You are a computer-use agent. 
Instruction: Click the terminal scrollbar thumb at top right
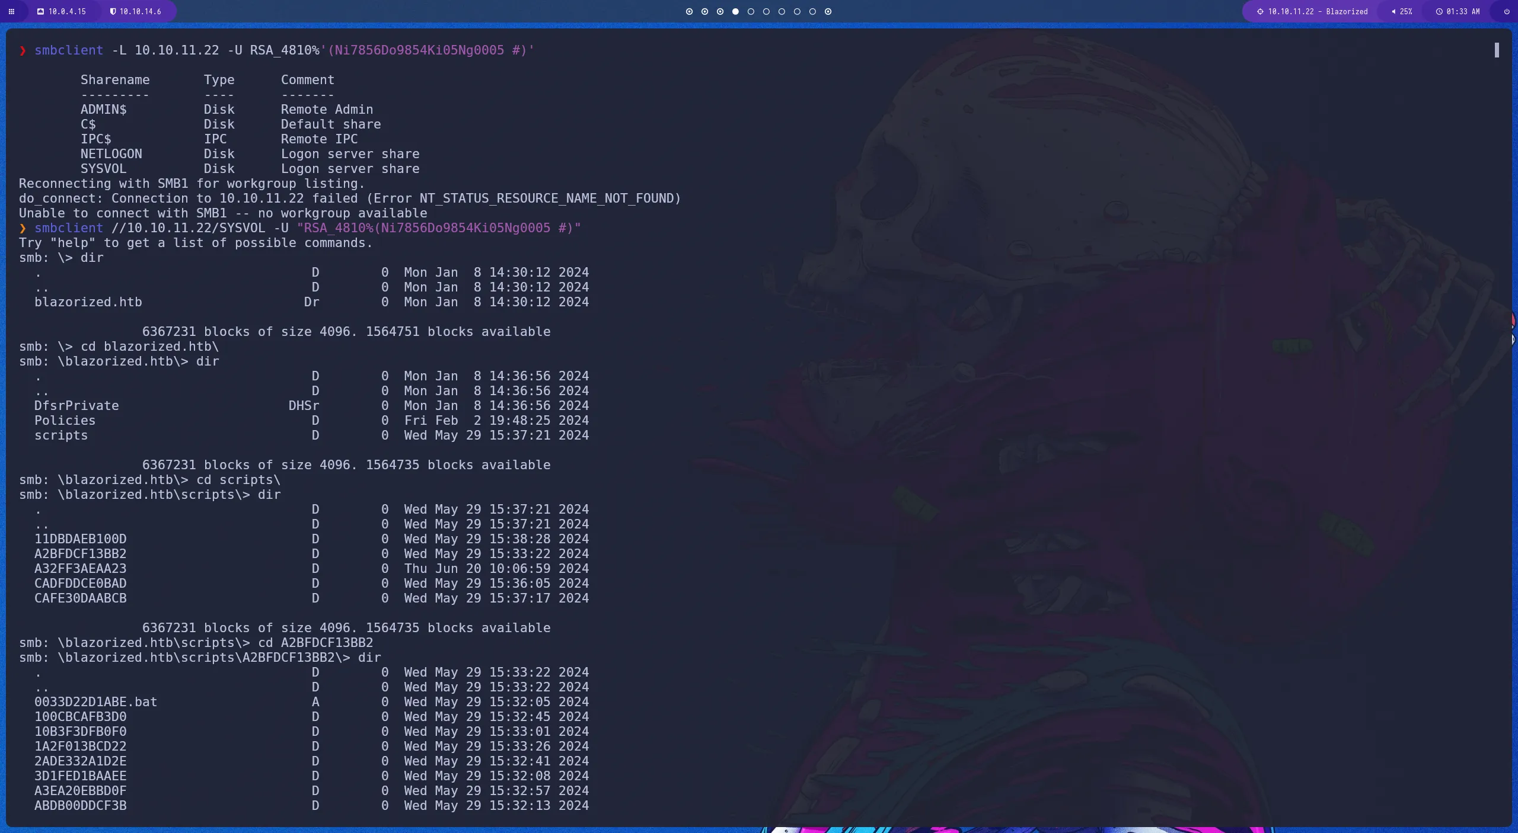pyautogui.click(x=1496, y=50)
